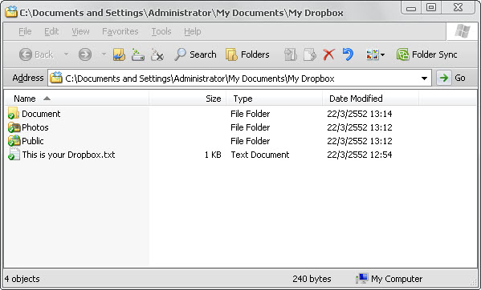Open the Tools menu
This screenshot has width=481, height=290.
[x=161, y=31]
